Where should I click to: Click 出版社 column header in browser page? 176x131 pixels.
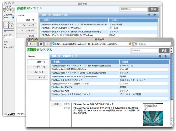pyautogui.click(x=144, y=62)
